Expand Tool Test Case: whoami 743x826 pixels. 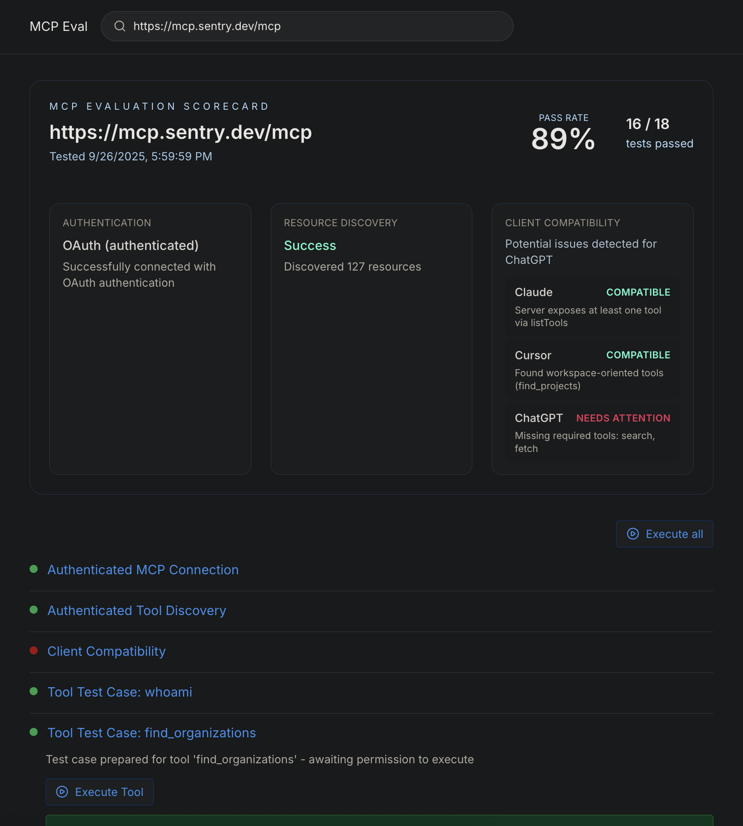tap(120, 692)
